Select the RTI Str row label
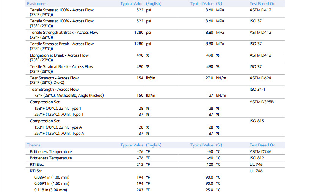This screenshot has width=310, height=192. [36, 171]
